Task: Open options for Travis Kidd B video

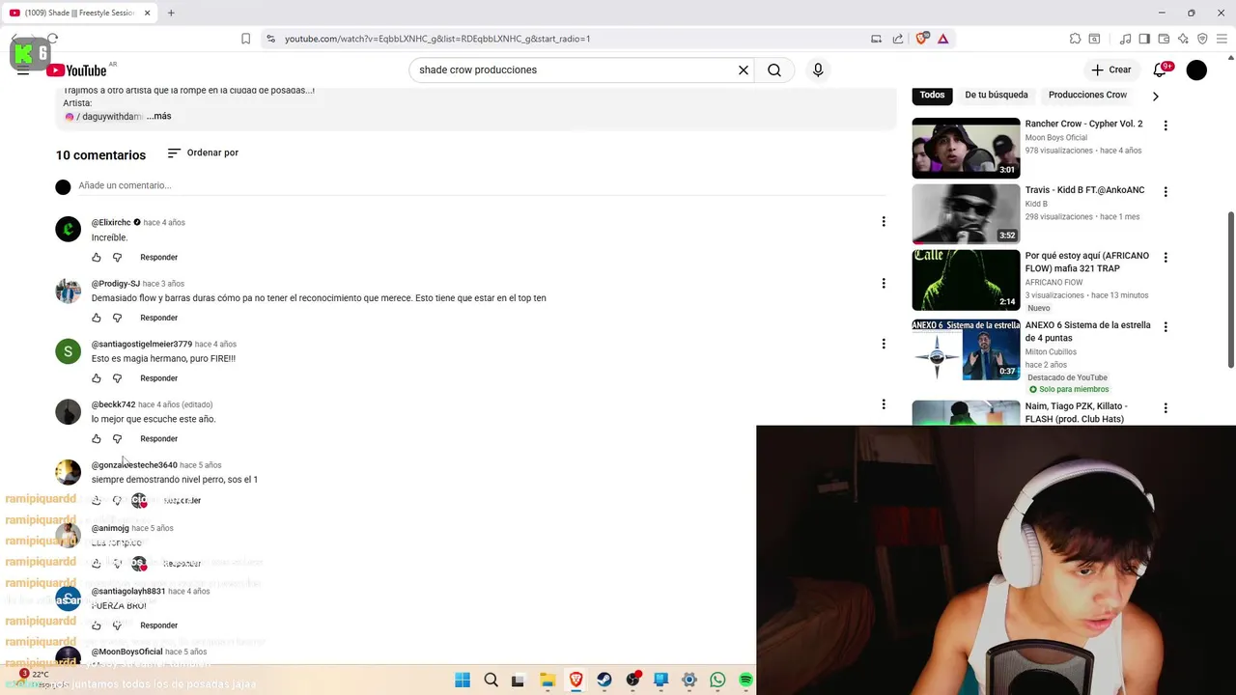Action: (x=1166, y=192)
